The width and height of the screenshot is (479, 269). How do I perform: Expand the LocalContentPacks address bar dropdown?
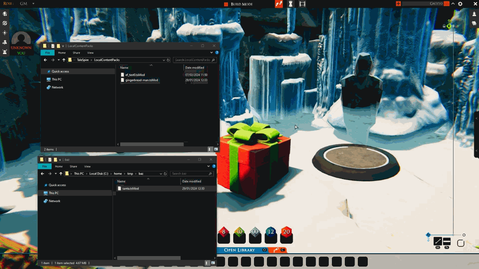[164, 60]
